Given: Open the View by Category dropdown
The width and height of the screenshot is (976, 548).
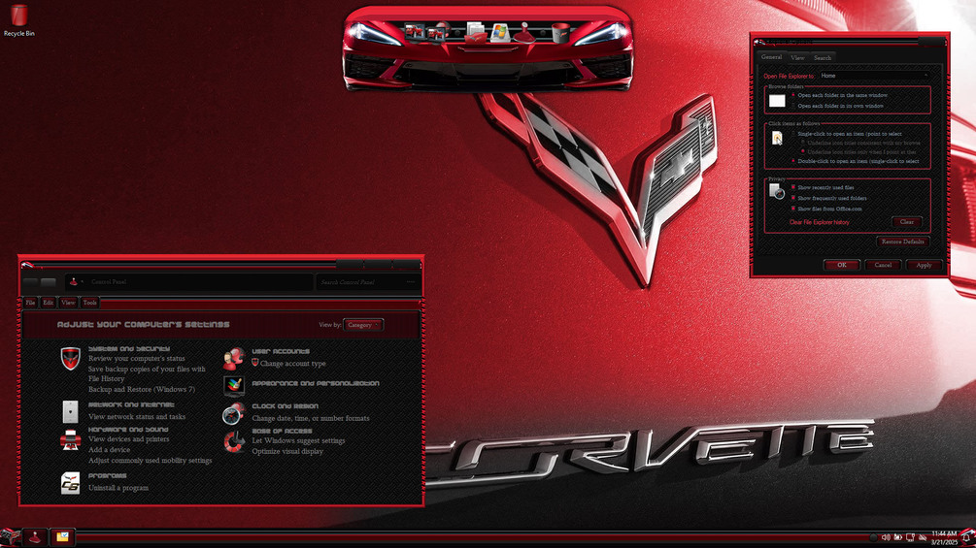Looking at the screenshot, I should point(363,325).
